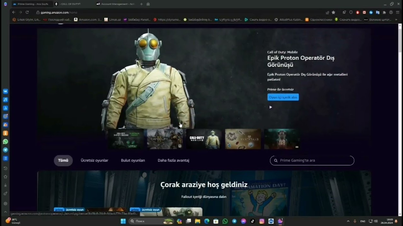Select the fifth carousel thumbnail with crown icon
The height and width of the screenshot is (226, 403).
click(282, 139)
